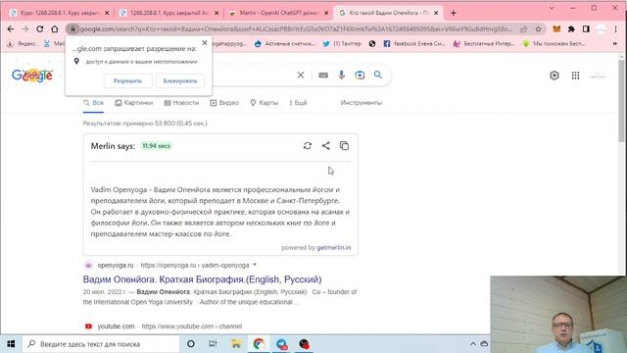This screenshot has width=627, height=353.
Task: Share this page from address bar
Action: pyautogui.click(x=523, y=28)
